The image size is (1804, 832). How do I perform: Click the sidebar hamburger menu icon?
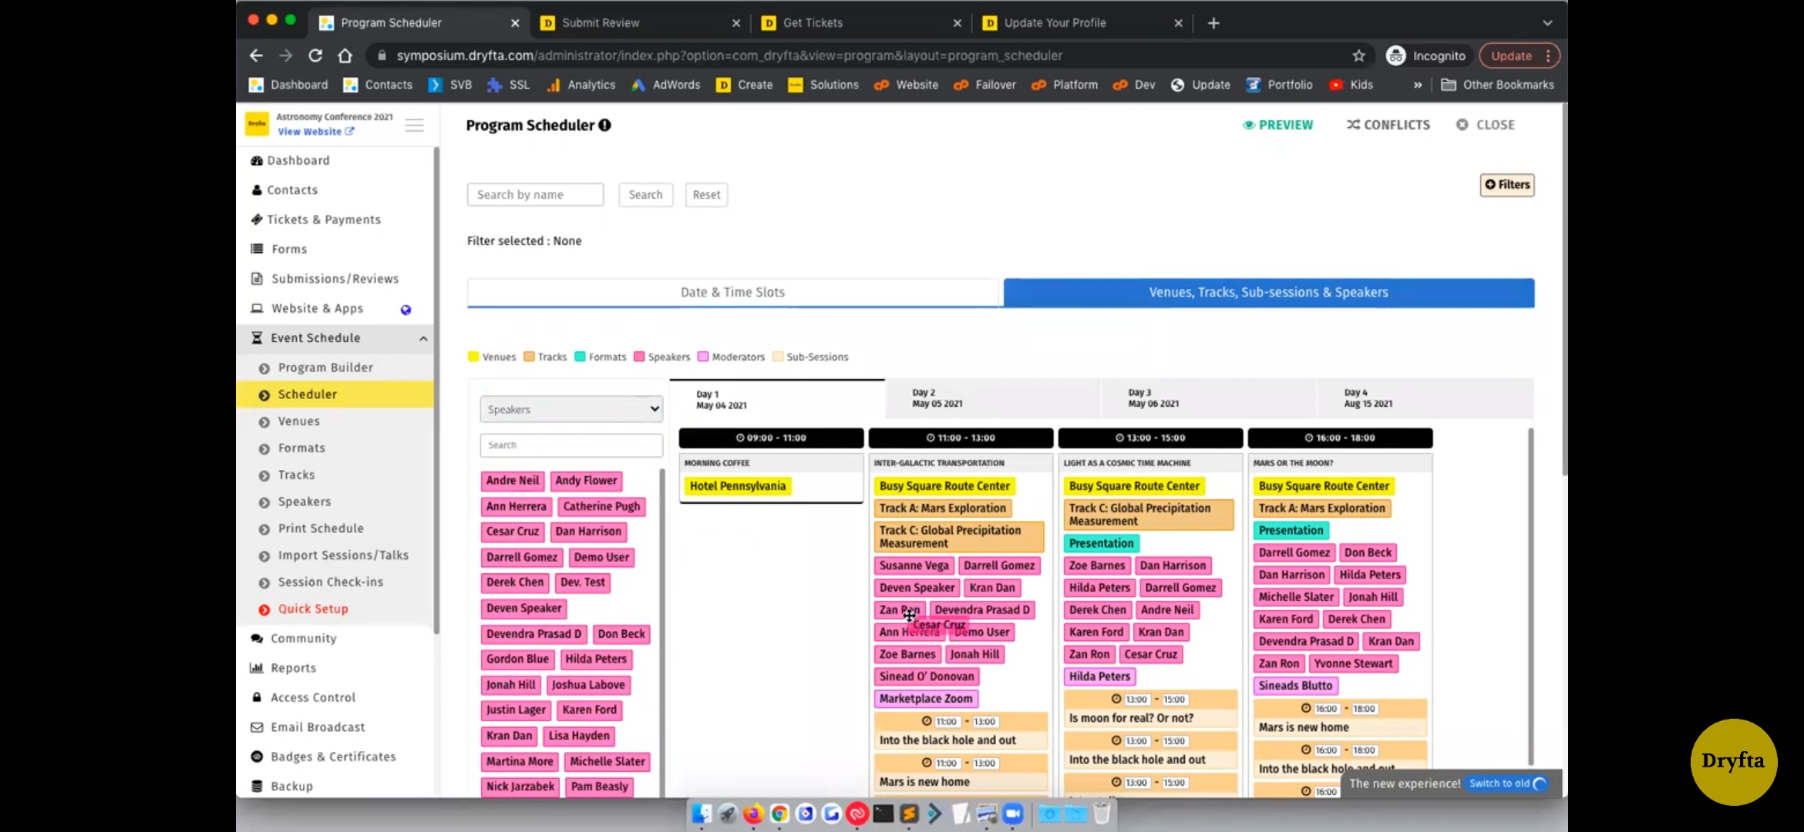click(414, 125)
